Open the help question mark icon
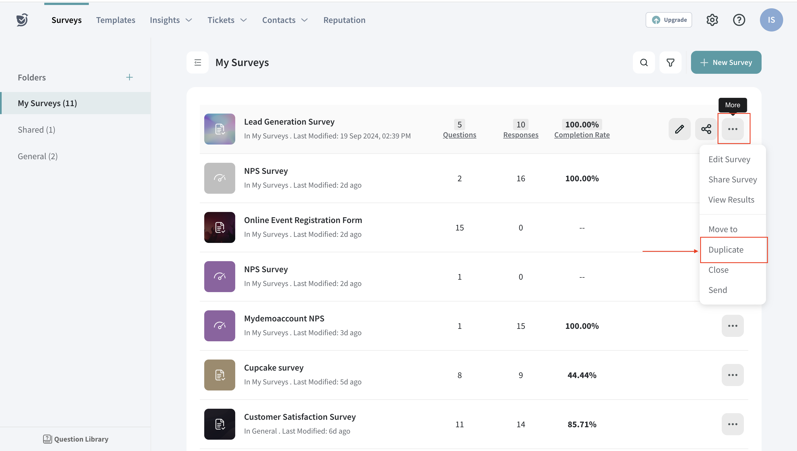The width and height of the screenshot is (797, 451). [739, 20]
